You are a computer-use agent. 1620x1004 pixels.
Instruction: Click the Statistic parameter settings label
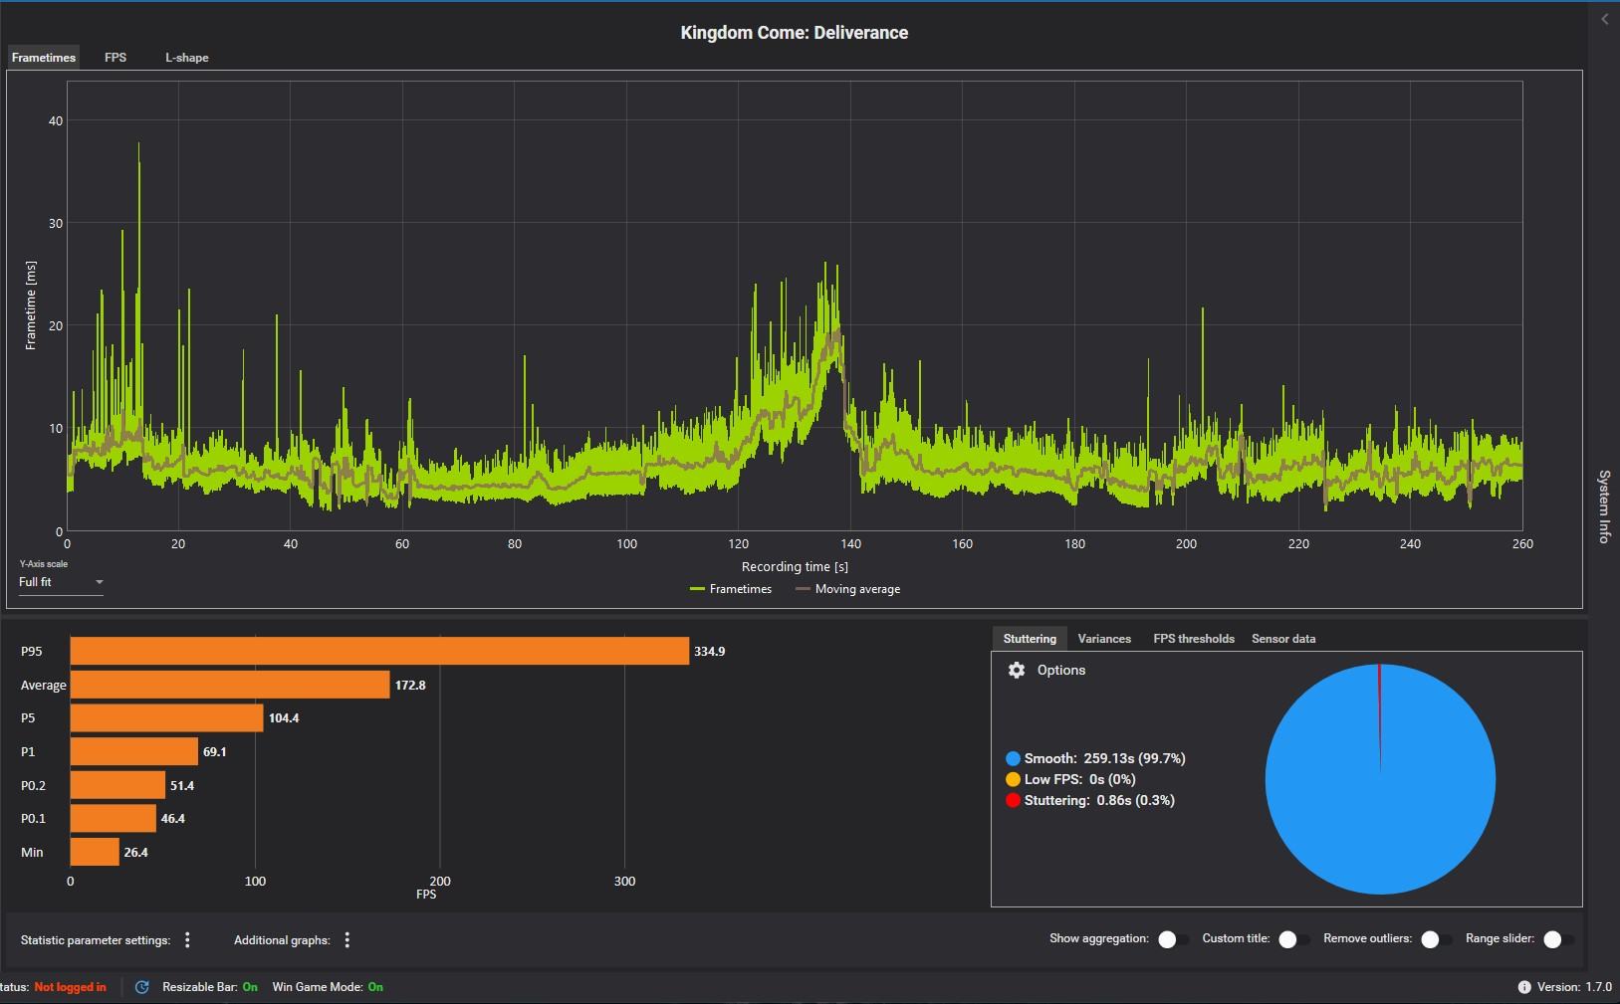coord(96,940)
